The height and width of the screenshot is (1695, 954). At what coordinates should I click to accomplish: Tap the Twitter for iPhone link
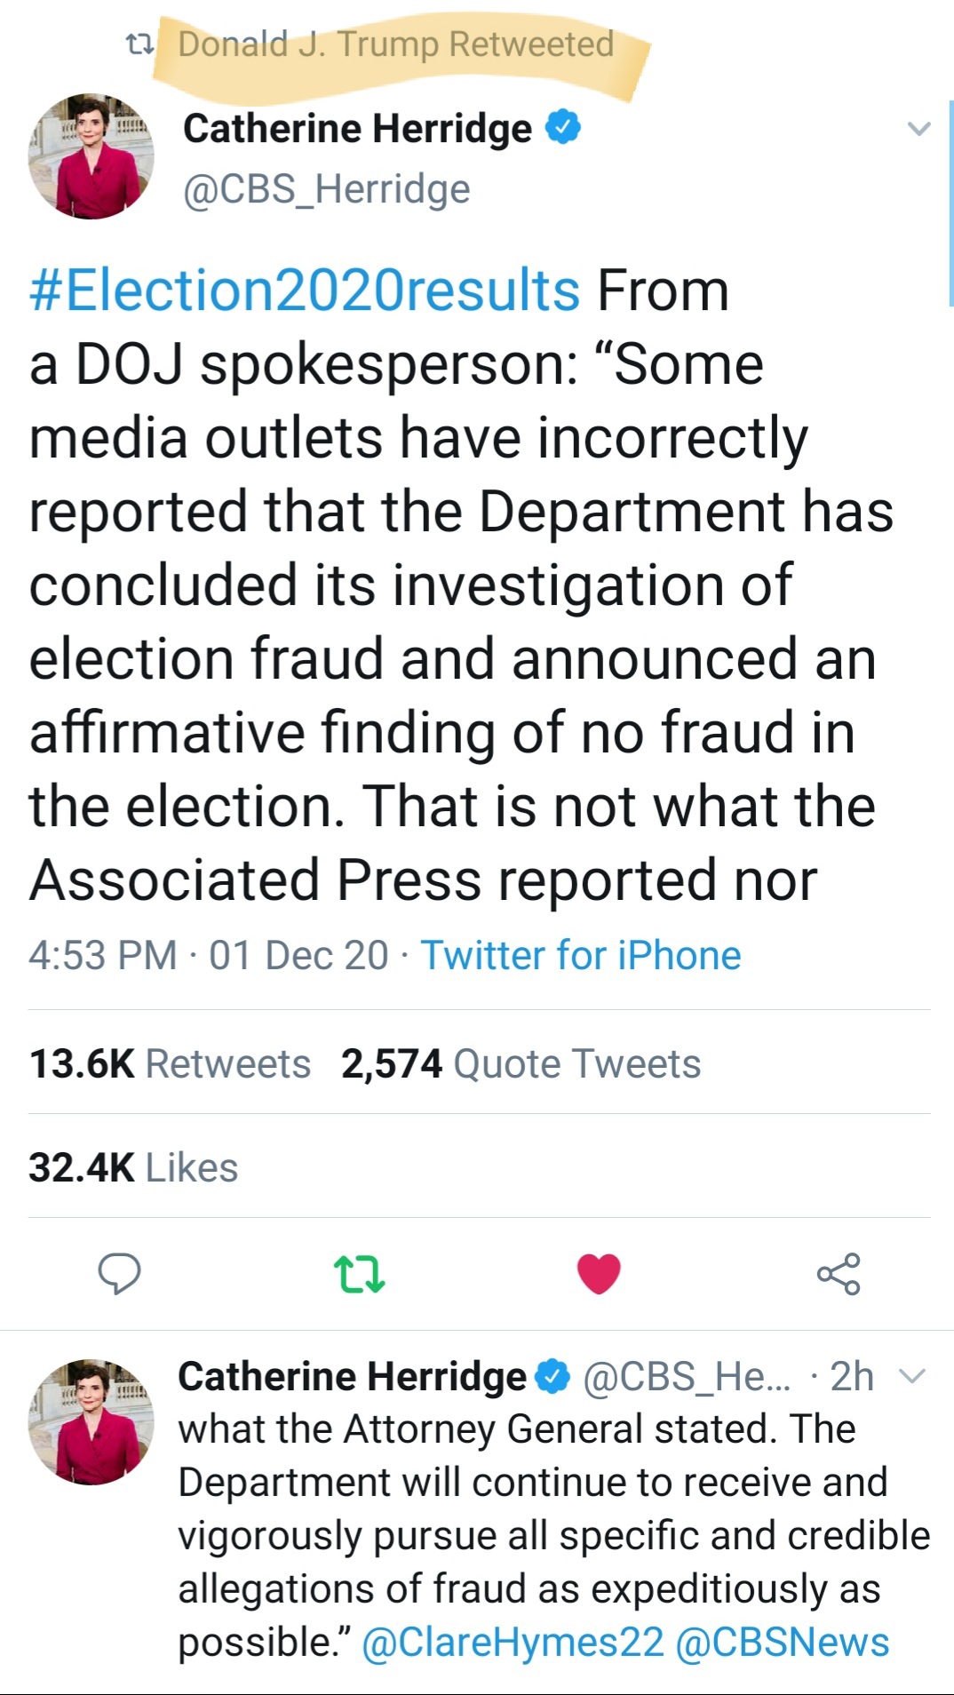[x=581, y=956]
